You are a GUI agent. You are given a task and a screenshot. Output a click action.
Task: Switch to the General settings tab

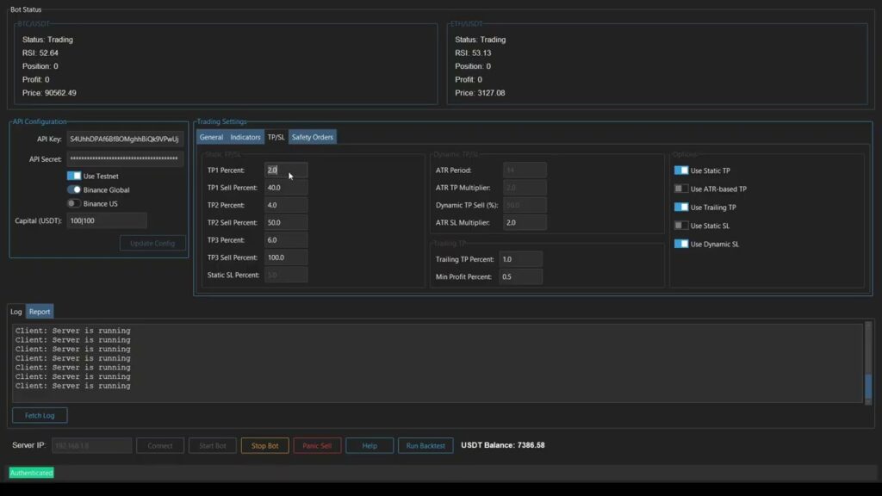[211, 136]
